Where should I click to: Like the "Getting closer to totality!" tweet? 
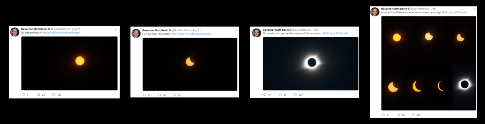(174, 95)
